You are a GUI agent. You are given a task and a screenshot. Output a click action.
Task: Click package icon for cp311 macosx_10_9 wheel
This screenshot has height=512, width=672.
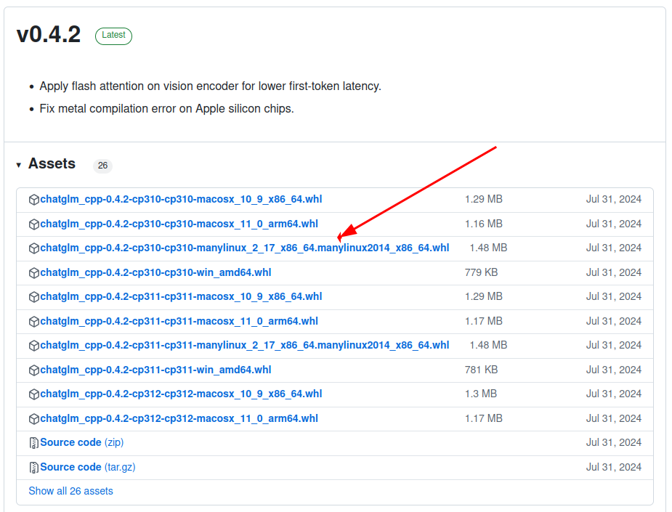click(34, 297)
